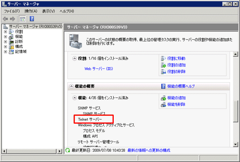Expand the 構成 tree node

click(5, 47)
